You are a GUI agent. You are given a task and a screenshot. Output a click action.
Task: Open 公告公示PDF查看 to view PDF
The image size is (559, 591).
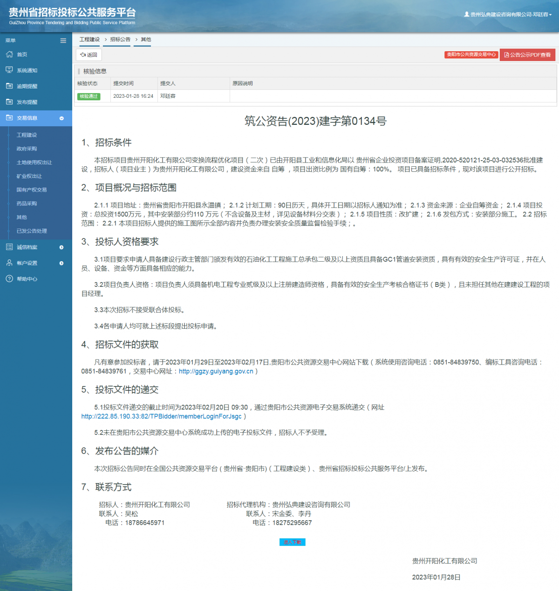tap(527, 55)
